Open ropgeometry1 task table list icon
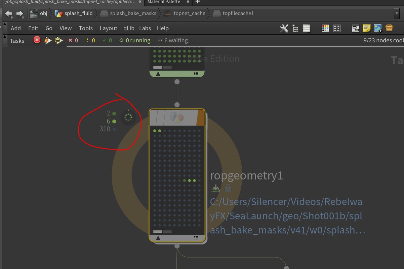The image size is (404, 269). [196, 238]
